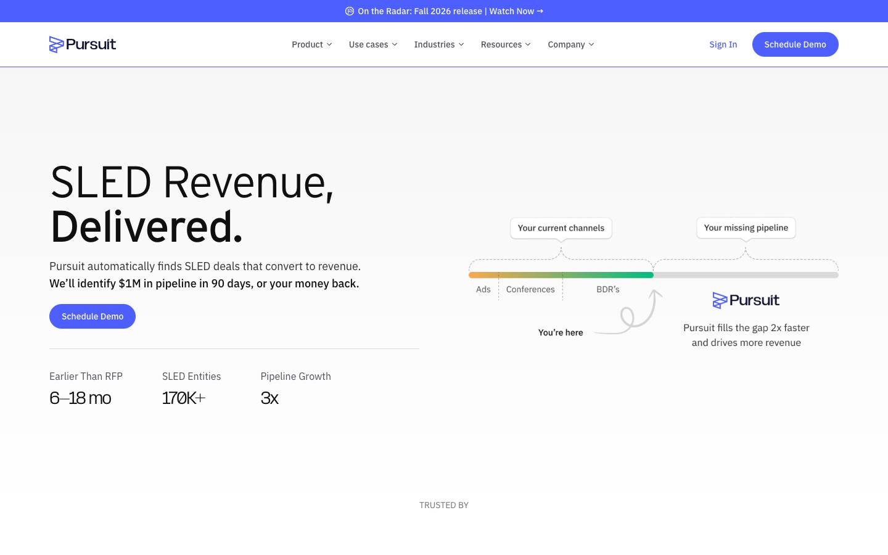Click the '170K+' statistic value
This screenshot has height=555, width=888.
(184, 398)
